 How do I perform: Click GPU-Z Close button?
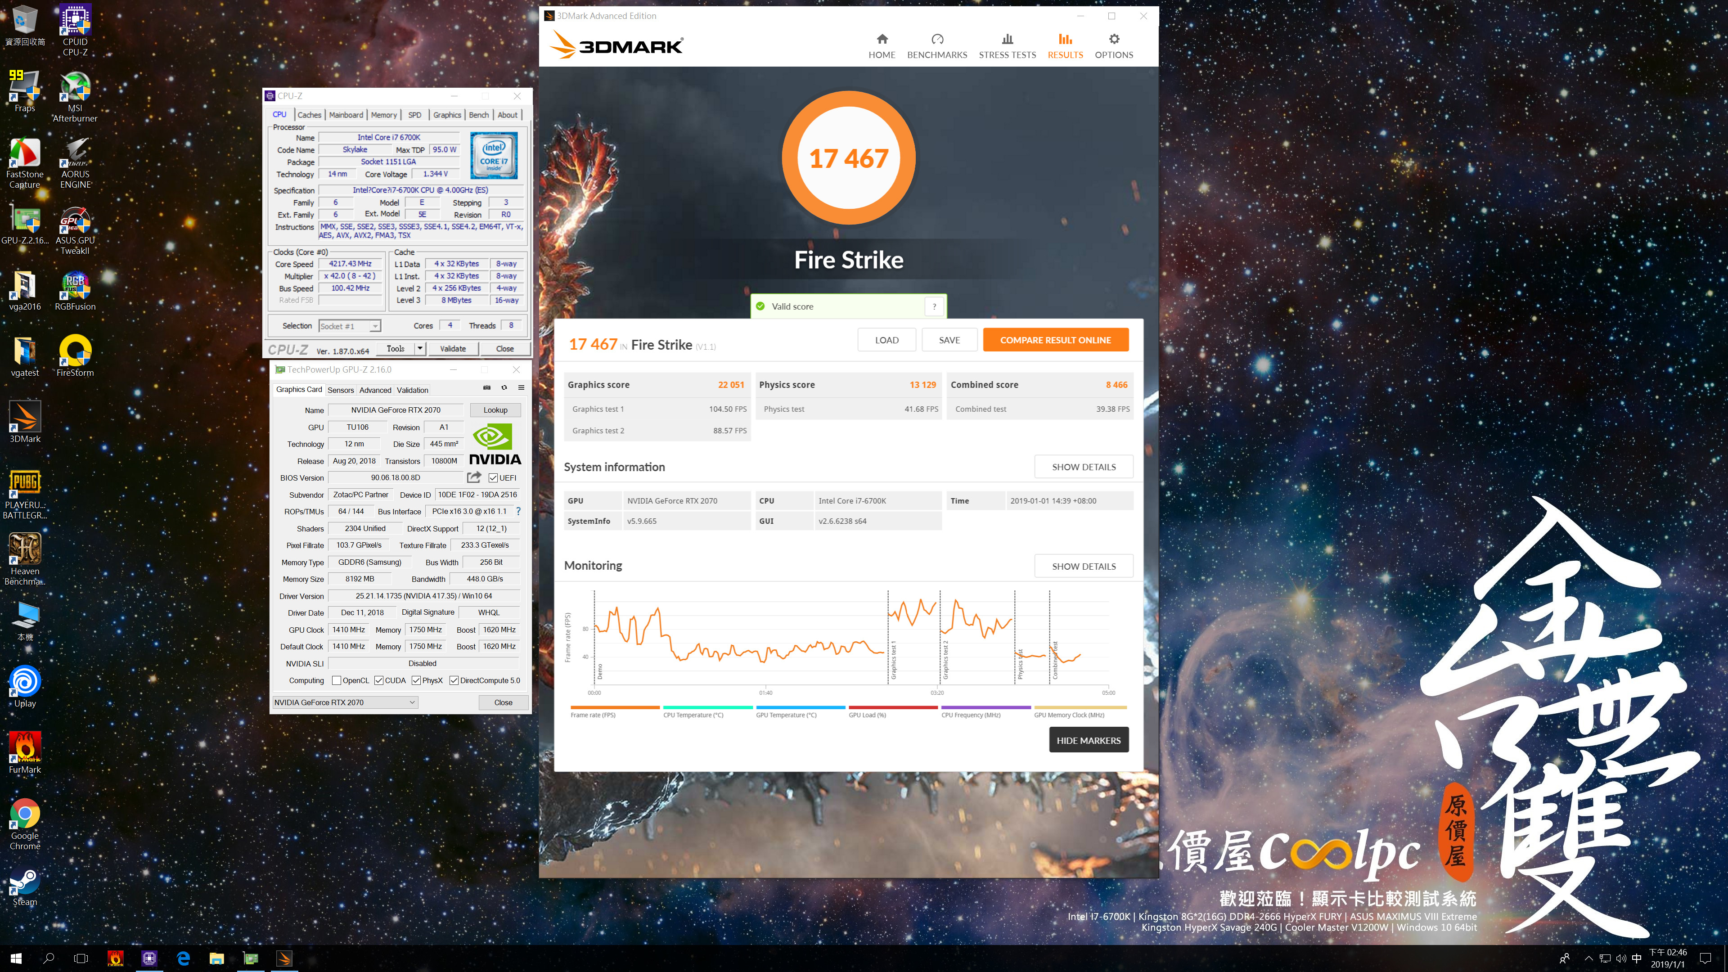pos(503,702)
